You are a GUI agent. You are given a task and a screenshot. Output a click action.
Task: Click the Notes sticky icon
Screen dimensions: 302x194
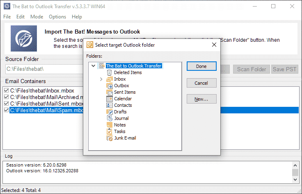pos(110,125)
